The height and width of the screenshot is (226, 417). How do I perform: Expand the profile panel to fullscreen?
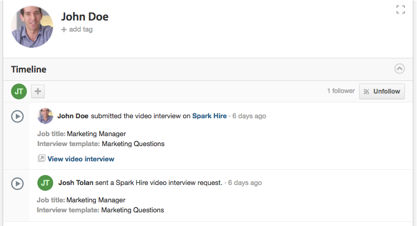(400, 9)
